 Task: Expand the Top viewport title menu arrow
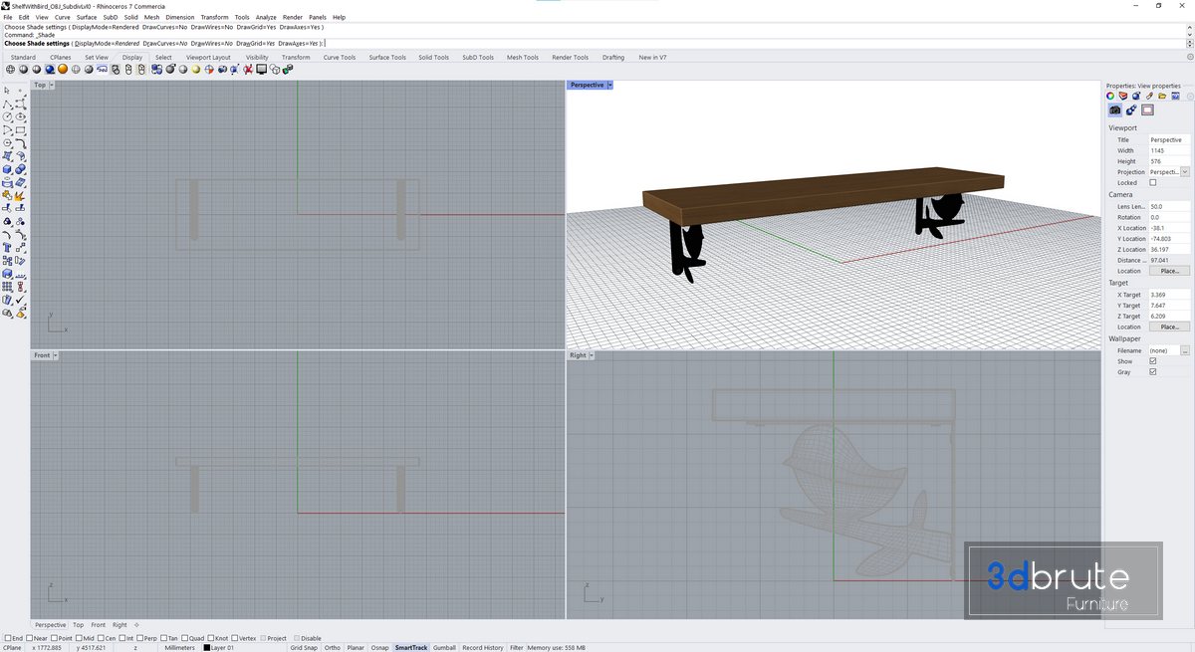point(52,86)
